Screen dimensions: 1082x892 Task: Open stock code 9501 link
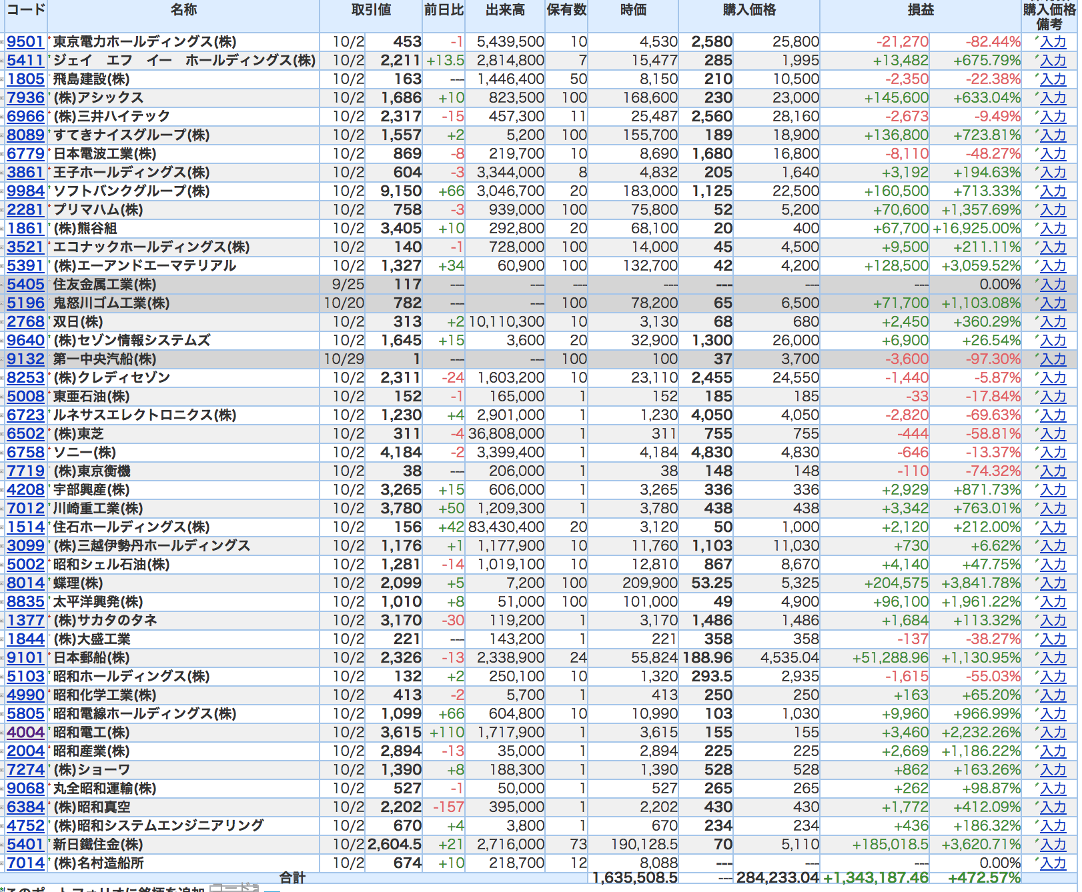coord(25,41)
